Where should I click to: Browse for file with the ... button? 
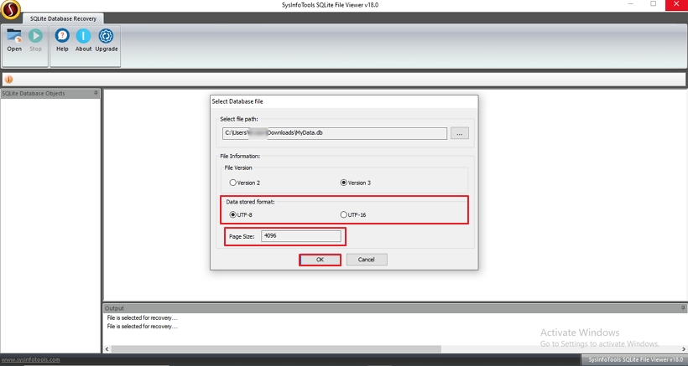click(460, 133)
